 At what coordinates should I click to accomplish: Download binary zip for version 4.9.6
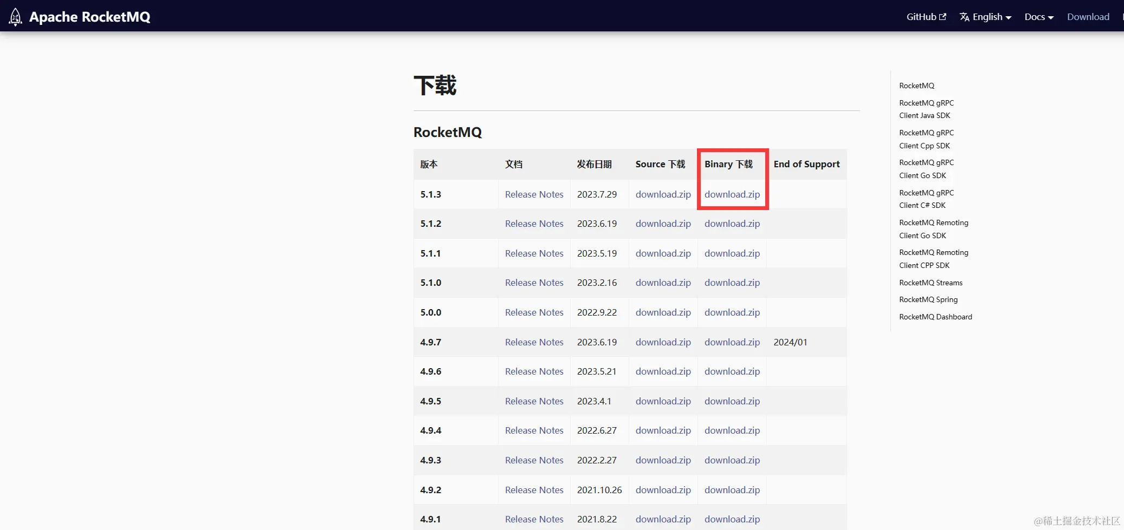(x=732, y=371)
